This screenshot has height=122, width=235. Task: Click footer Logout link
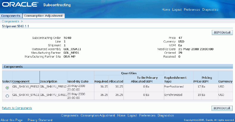point(132,115)
